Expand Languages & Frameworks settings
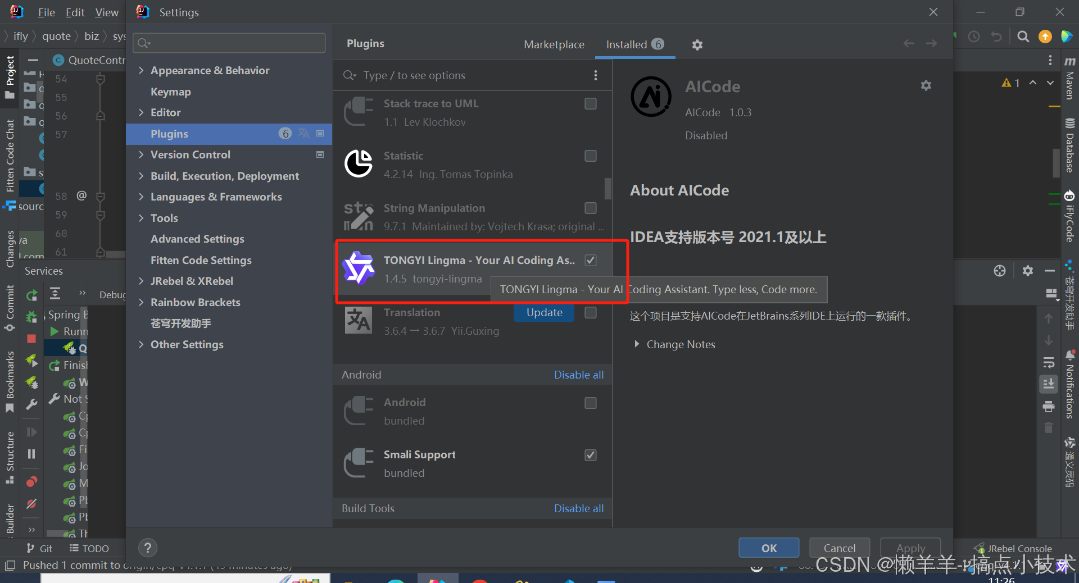This screenshot has width=1079, height=583. (141, 197)
